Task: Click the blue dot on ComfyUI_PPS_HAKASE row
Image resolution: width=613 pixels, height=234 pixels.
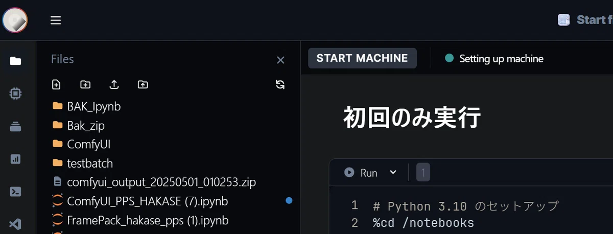Action: pyautogui.click(x=289, y=201)
